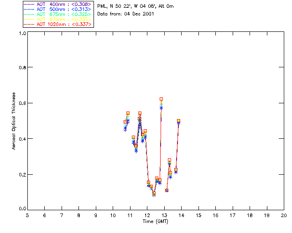This screenshot has height=233, width=292.
Task: Click the 0.0 y-axis tick label
Action: 22,209
